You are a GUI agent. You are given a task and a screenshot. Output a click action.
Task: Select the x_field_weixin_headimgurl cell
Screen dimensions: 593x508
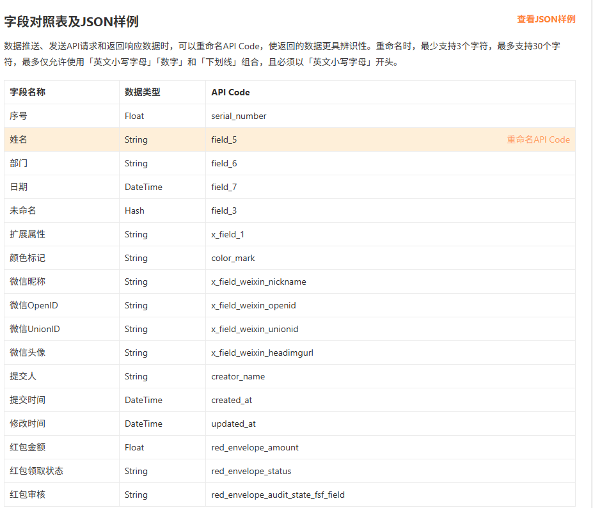point(262,353)
